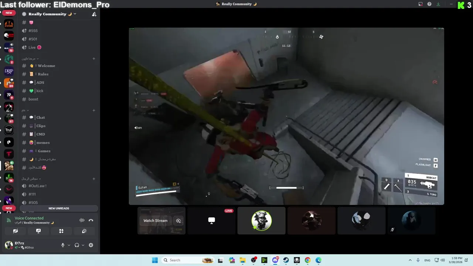The image size is (473, 266).
Task: Open the boost channel
Action: 59,99
